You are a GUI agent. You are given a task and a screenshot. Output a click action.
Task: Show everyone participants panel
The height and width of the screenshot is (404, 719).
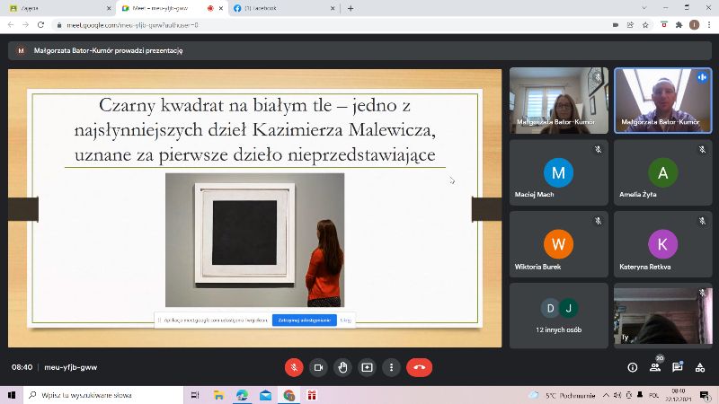(x=655, y=367)
